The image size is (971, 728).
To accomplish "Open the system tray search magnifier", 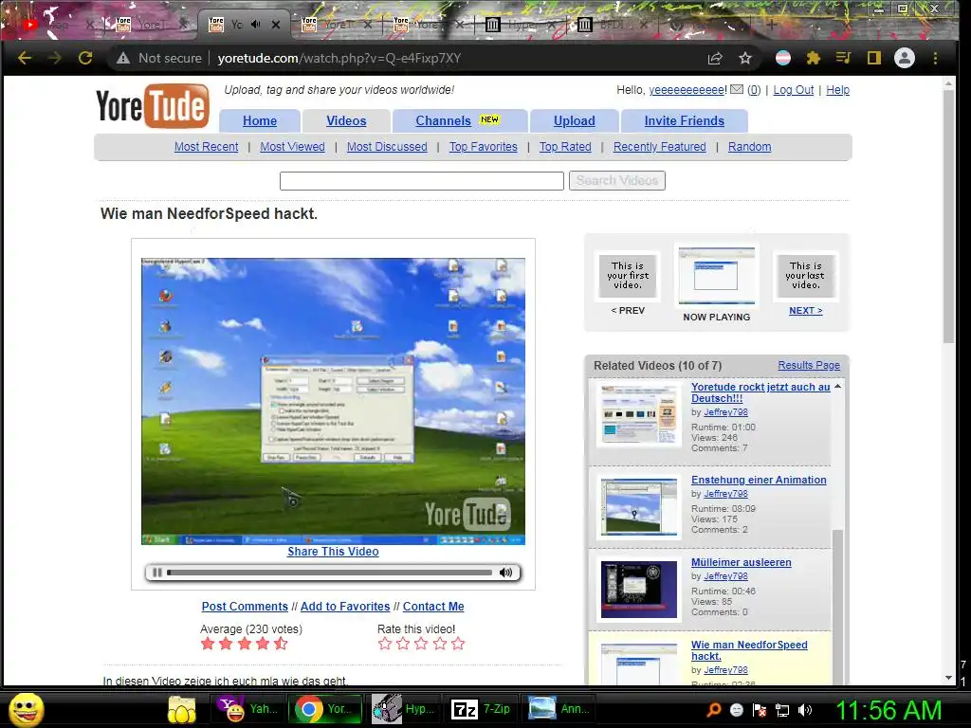I will pyautogui.click(x=713, y=710).
